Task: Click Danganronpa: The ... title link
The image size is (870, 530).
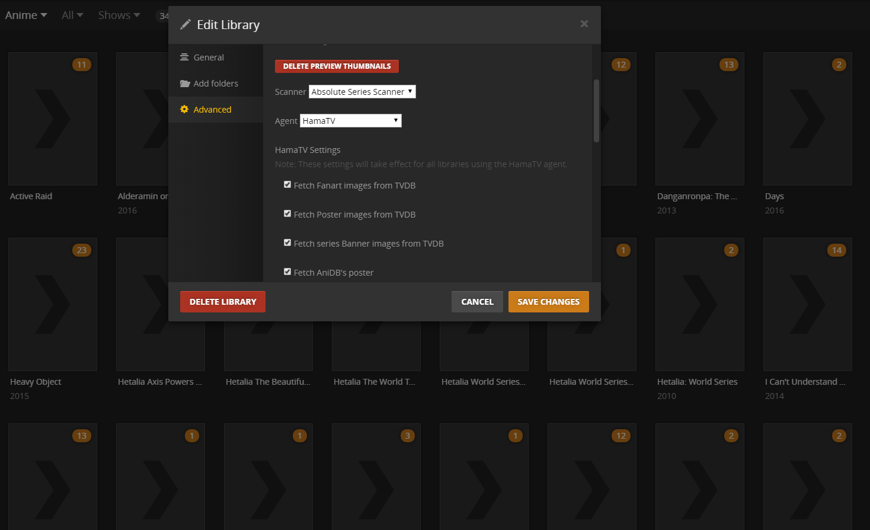Action: tap(697, 196)
